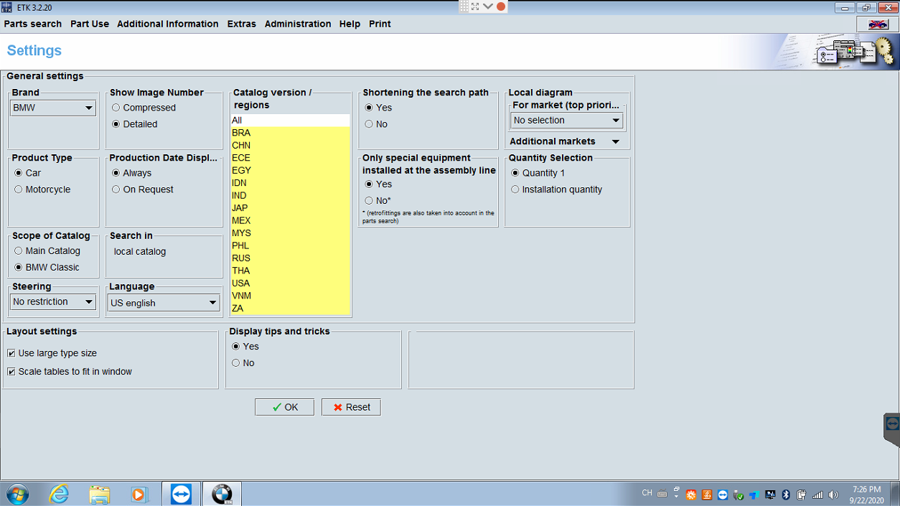Click the taskbar clock showing 7:26 PM
The image size is (900, 506).
[867, 495]
